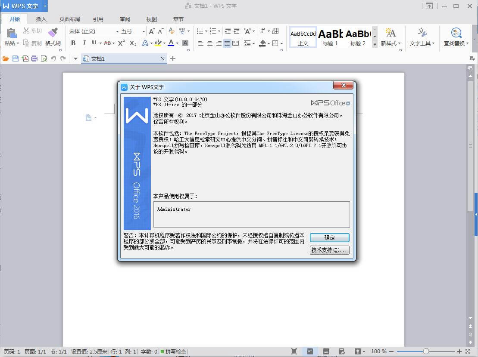This screenshot has height=357, width=478.
Task: Apply the 正文 body style
Action: tap(303, 37)
